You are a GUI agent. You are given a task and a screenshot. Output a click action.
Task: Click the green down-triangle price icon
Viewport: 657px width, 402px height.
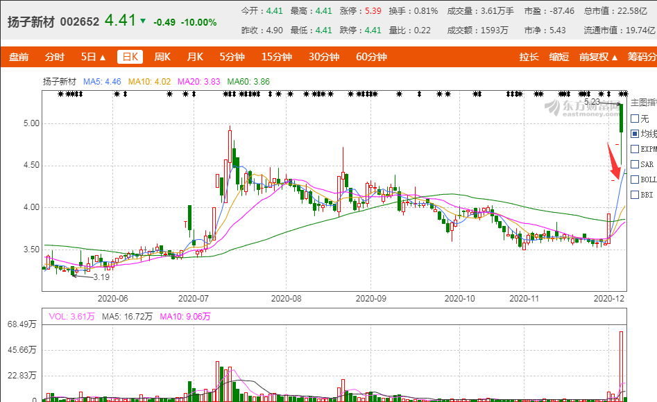tap(143, 21)
